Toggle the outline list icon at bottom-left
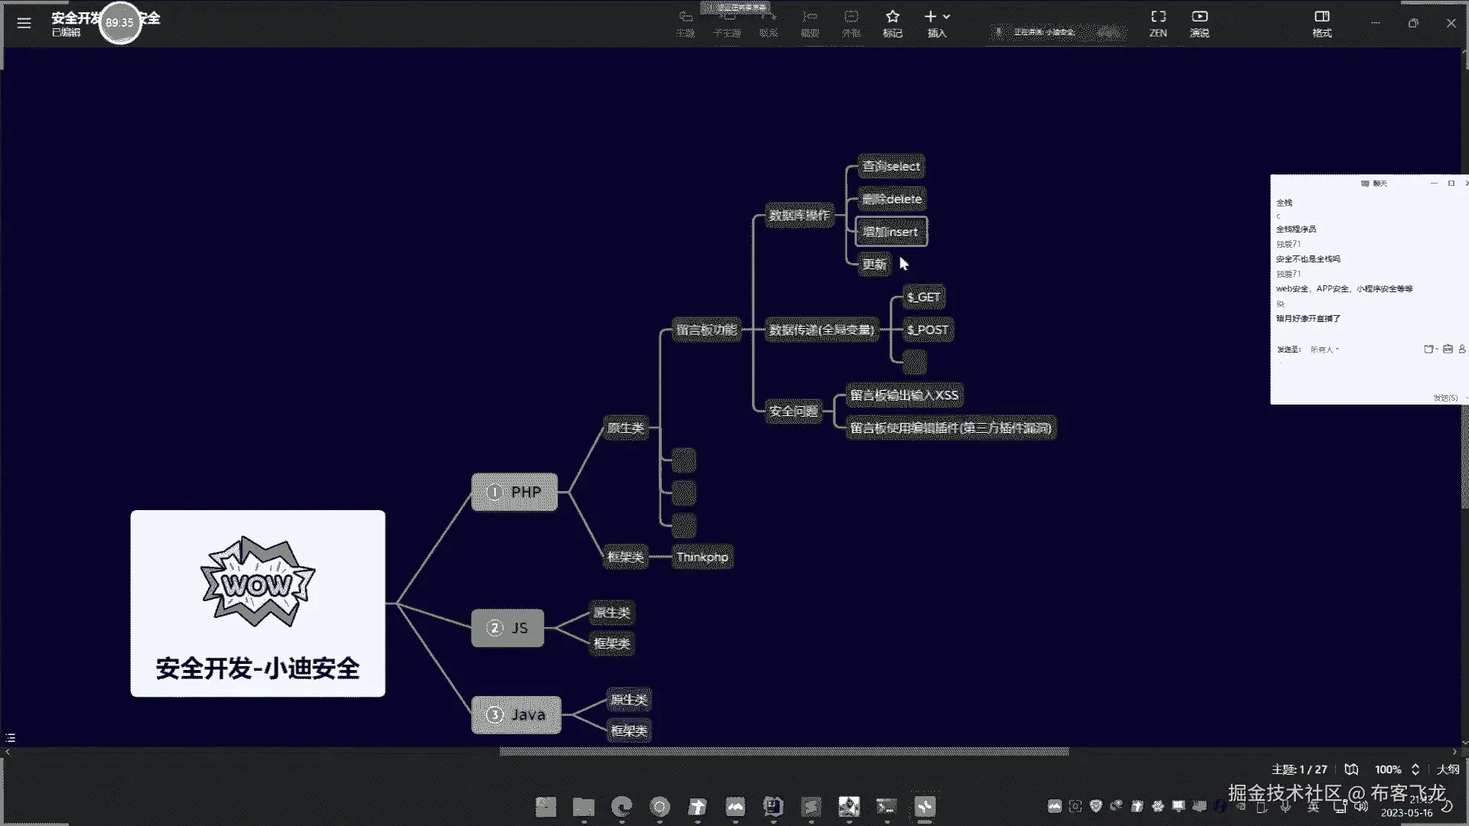This screenshot has height=826, width=1469. click(11, 738)
